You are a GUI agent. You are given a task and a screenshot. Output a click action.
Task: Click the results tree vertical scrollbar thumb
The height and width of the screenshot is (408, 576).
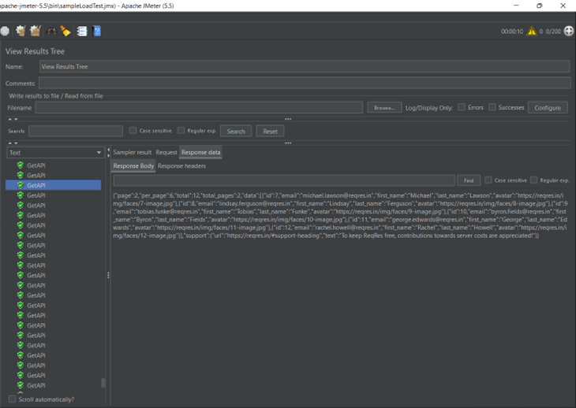(103, 383)
